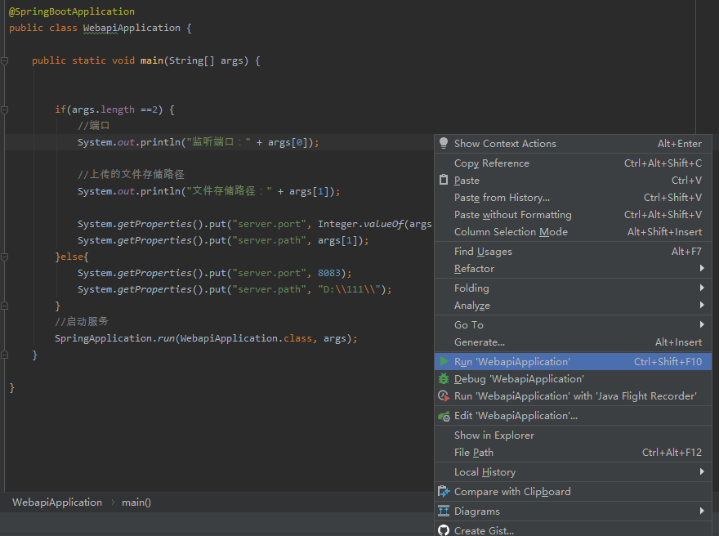
Task: Select Paste without Formatting
Action: click(573, 215)
